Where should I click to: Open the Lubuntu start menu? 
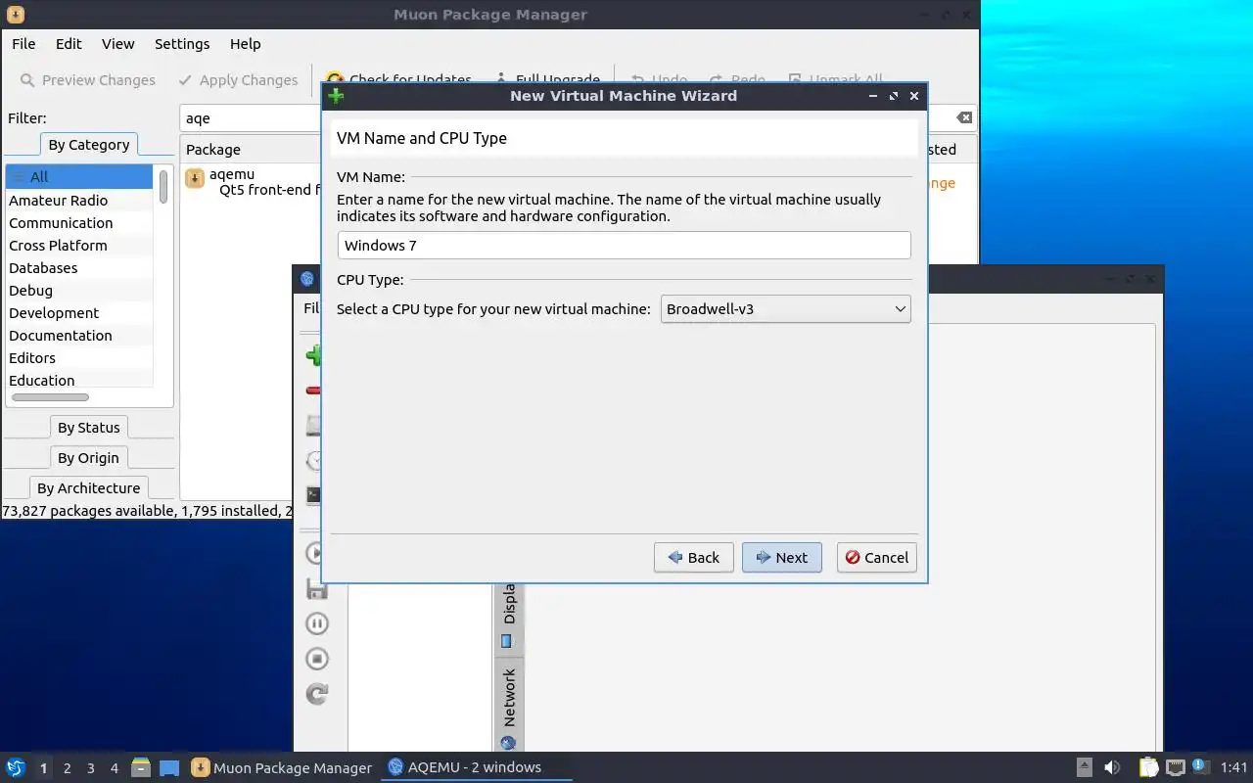coord(16,767)
